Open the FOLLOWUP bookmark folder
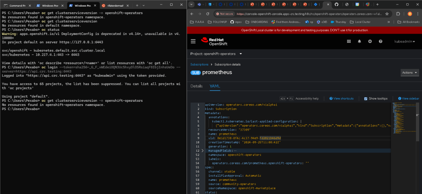Image resolution: width=422 pixels, height=194 pixels. (217, 22)
